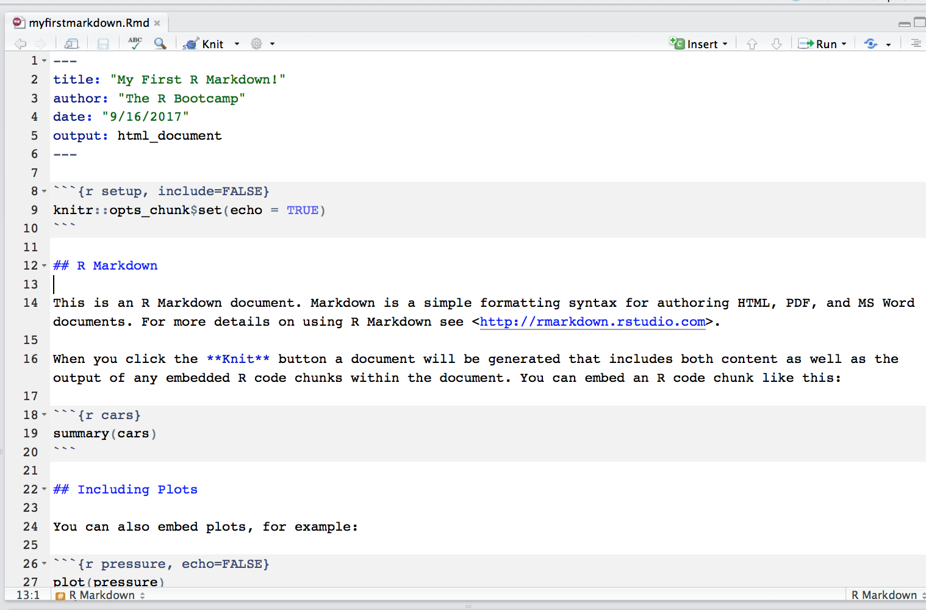Image resolution: width=926 pixels, height=610 pixels.
Task: Go back to previous source location
Action: (20, 44)
